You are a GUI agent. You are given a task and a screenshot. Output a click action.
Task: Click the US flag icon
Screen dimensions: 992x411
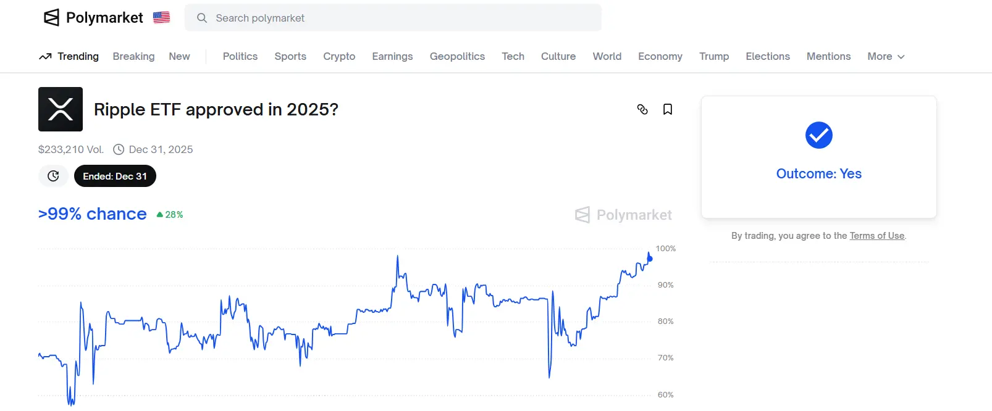coord(162,18)
